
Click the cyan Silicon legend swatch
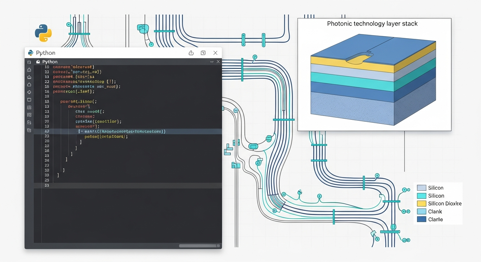[x=422, y=196]
